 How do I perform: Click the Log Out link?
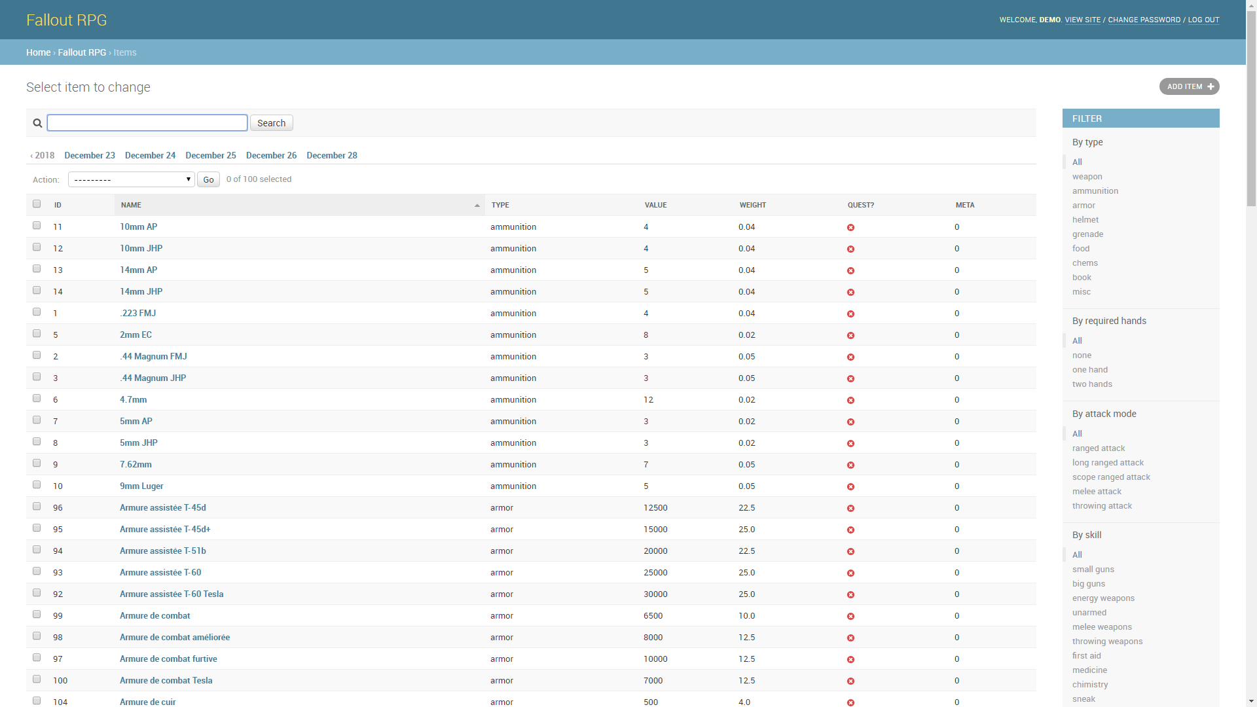click(x=1203, y=20)
